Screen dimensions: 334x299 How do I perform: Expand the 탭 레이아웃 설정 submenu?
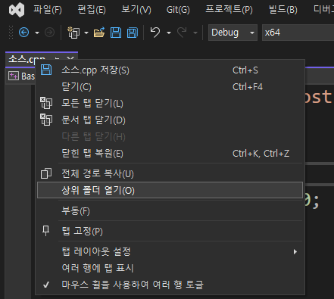170,251
